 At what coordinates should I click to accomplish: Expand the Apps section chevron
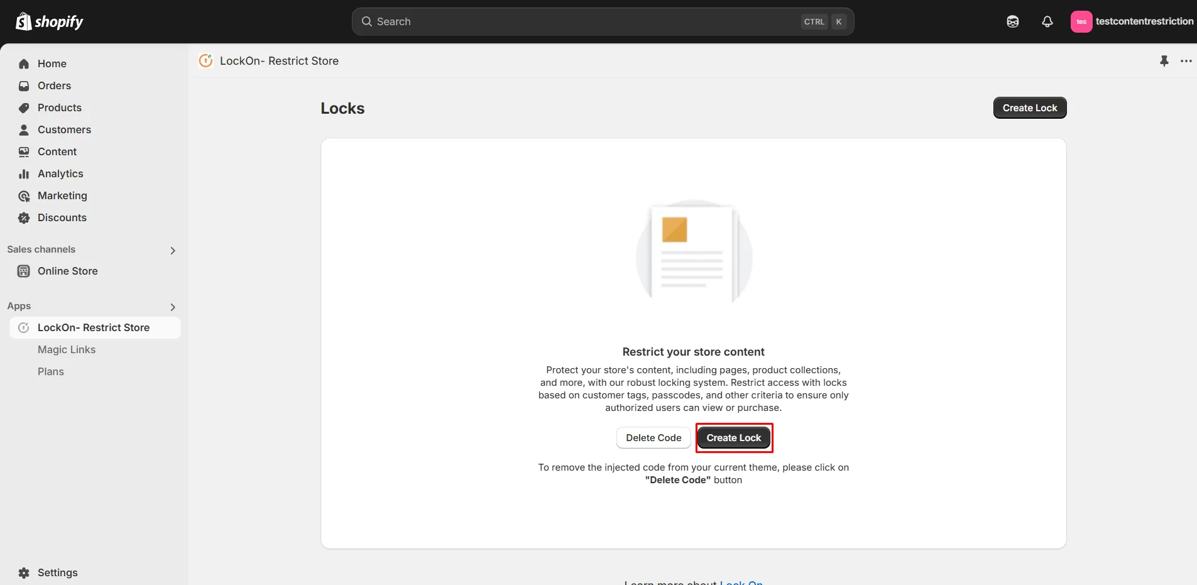[x=173, y=307]
